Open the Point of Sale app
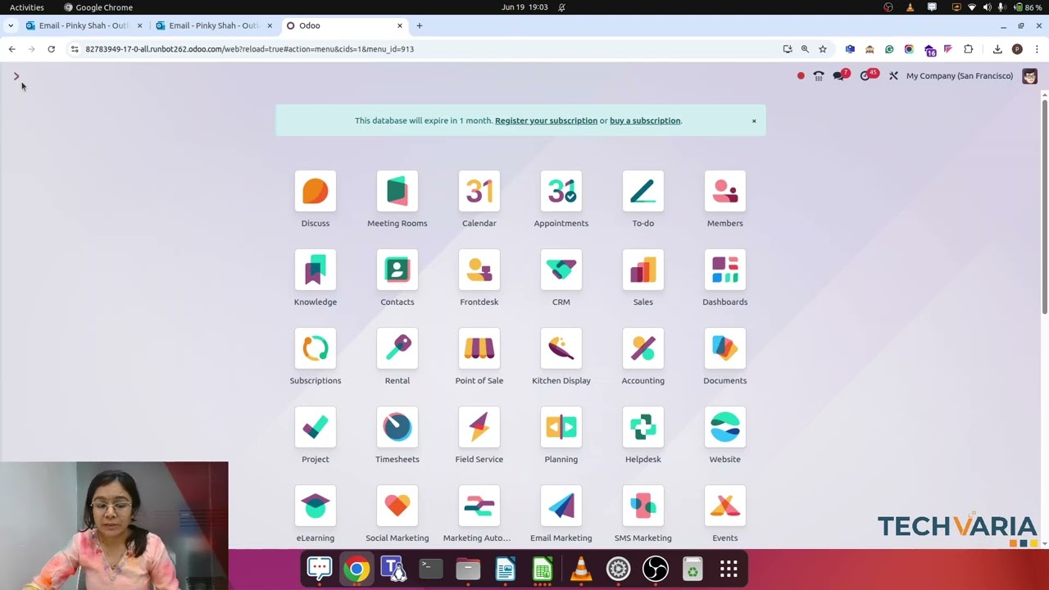 (479, 349)
